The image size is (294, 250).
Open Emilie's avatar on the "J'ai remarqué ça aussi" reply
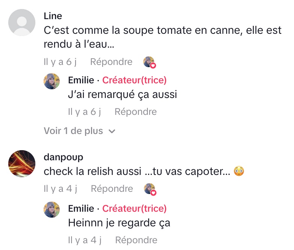pos(52,81)
